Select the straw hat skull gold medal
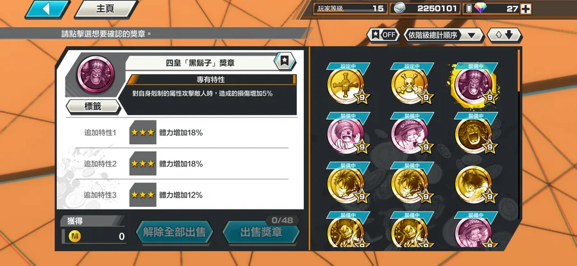This screenshot has height=266, width=577. (x=411, y=85)
